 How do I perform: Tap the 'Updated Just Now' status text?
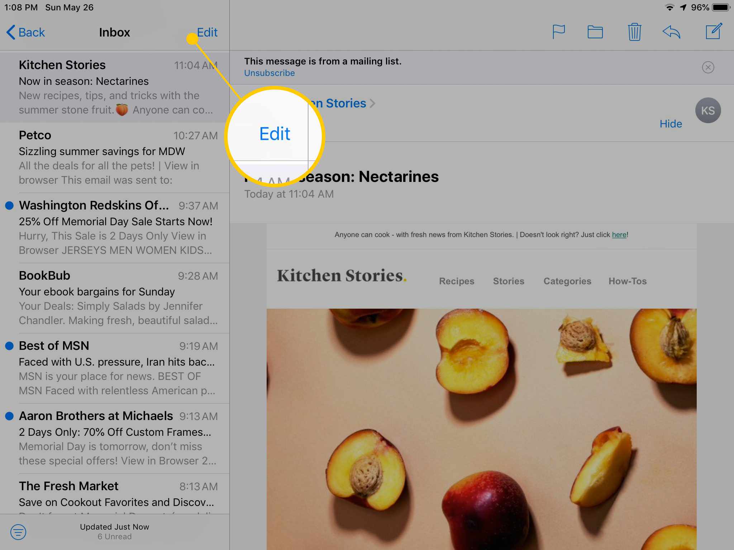coord(114,527)
